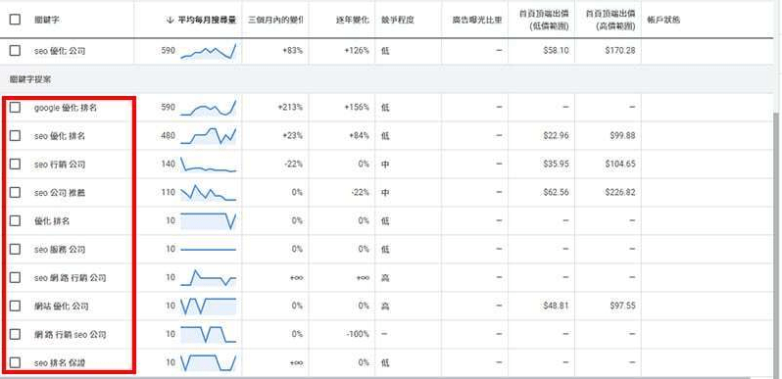View sparkline for 網路 行銷 seo 公司

point(209,334)
